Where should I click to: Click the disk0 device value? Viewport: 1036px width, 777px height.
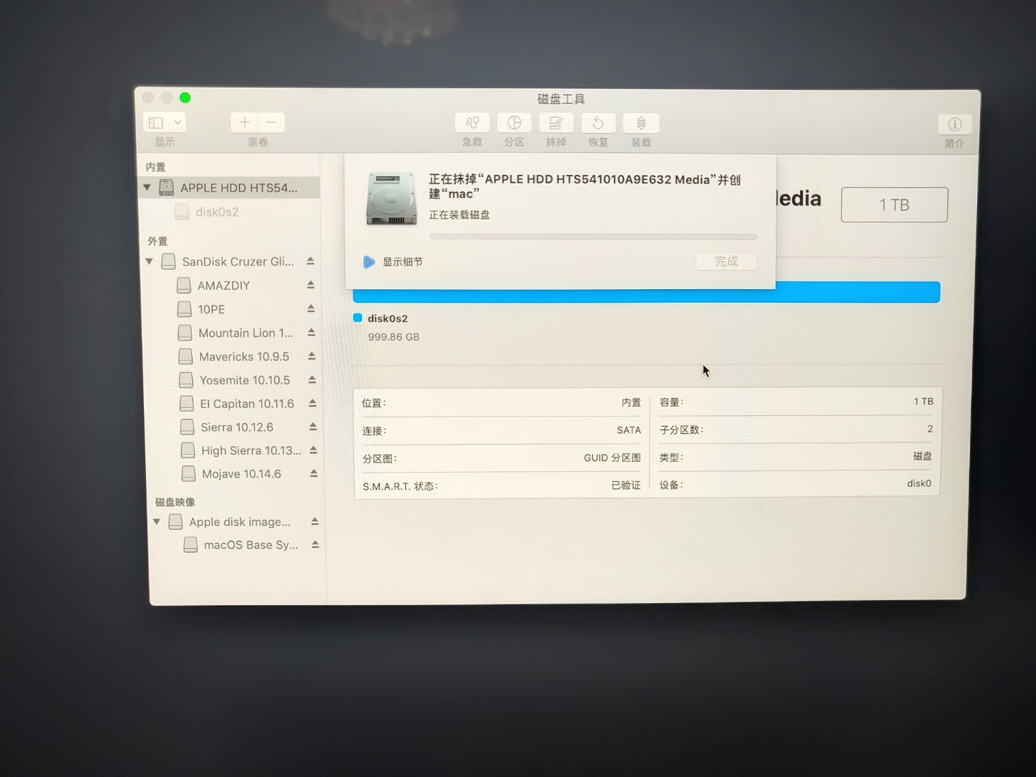(919, 483)
